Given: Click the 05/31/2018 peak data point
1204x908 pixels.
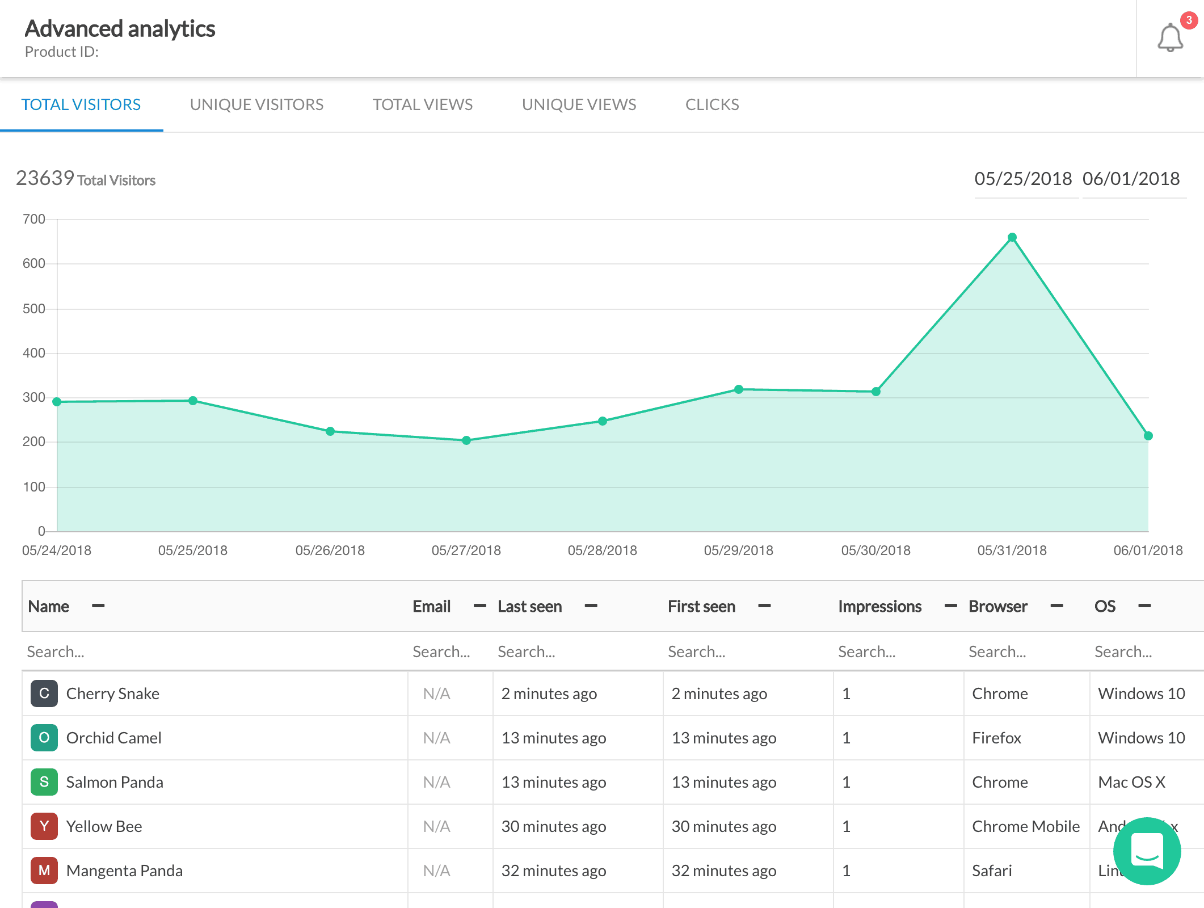Looking at the screenshot, I should point(1012,237).
